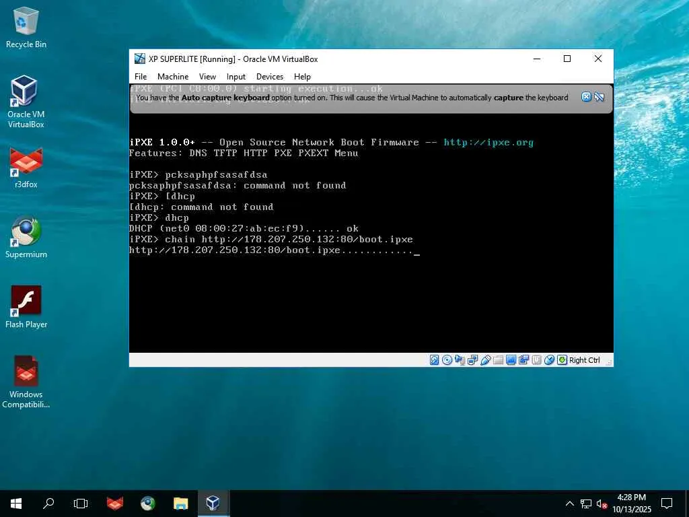Click the audio status icon
This screenshot has width=689, height=517.
[x=460, y=360]
